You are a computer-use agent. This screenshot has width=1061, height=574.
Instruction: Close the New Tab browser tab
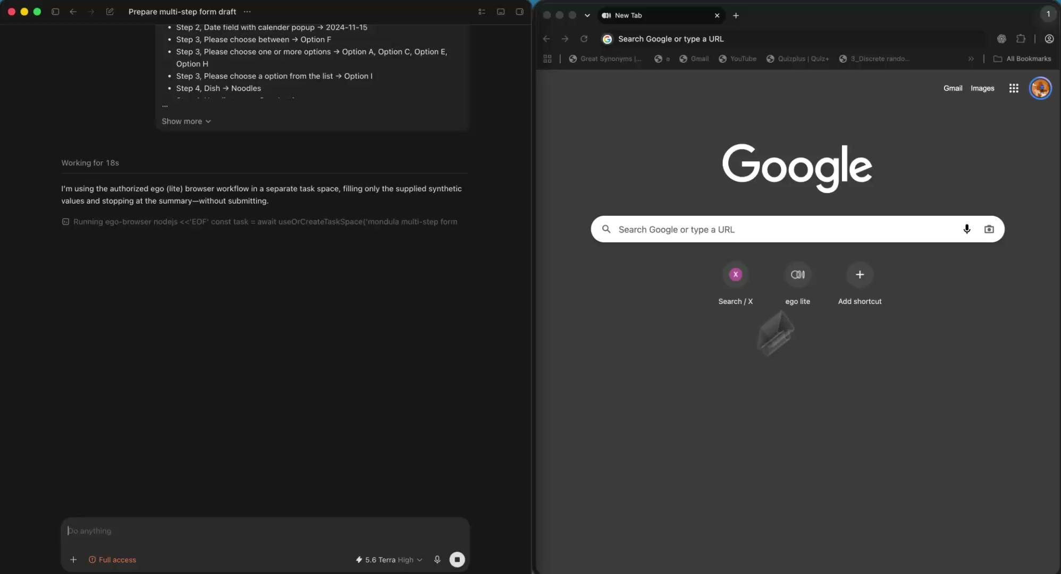click(717, 15)
